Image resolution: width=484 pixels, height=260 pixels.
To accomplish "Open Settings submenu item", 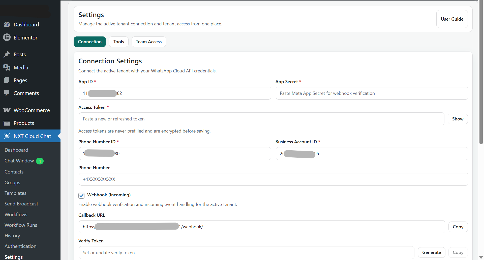I will 14,257.
